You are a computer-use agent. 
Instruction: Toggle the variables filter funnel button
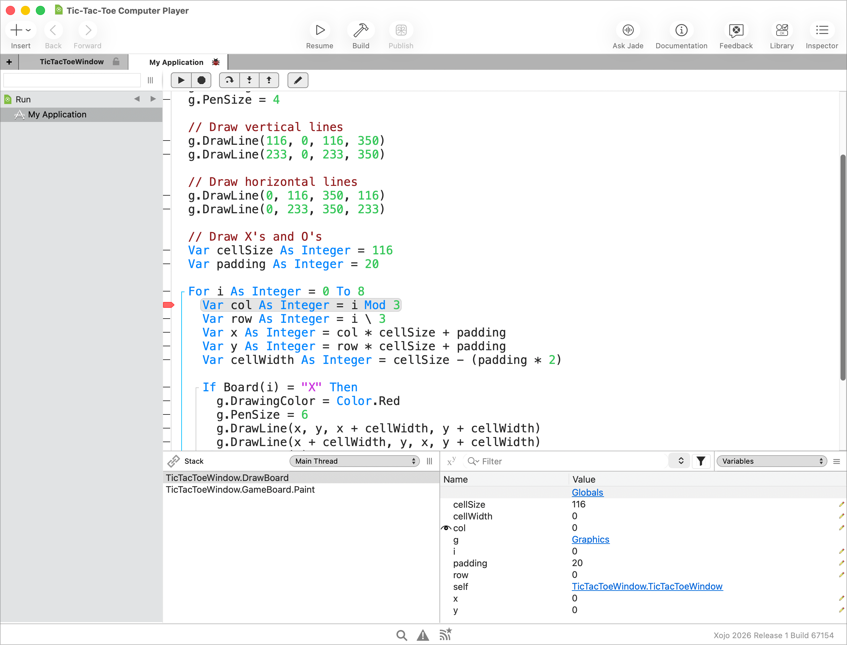coord(700,461)
